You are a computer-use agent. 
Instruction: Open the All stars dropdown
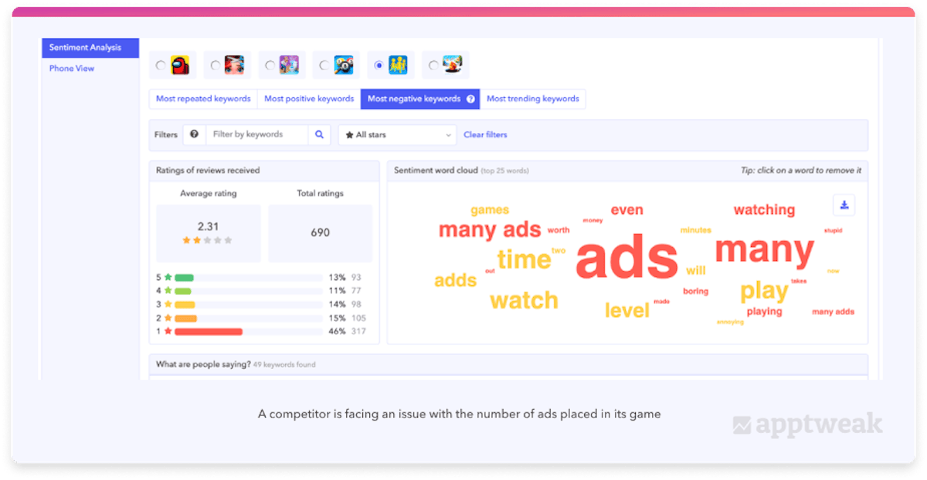(x=397, y=134)
